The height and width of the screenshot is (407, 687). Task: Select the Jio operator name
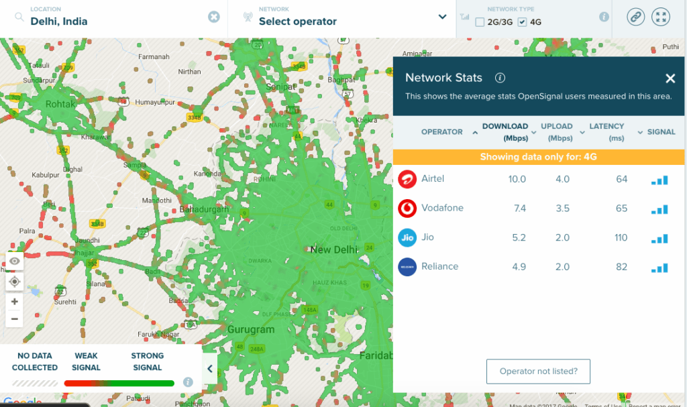pyautogui.click(x=427, y=237)
